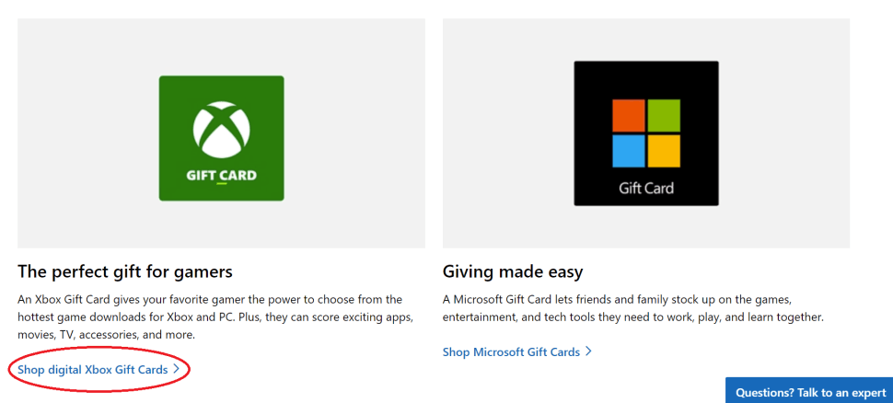The width and height of the screenshot is (893, 403).
Task: Click chevron after Shop digital Xbox Gift Cards
Action: click(x=177, y=370)
